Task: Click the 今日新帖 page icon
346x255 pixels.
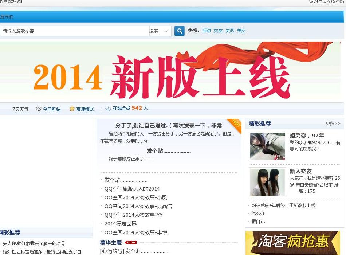Action: pyautogui.click(x=38, y=109)
